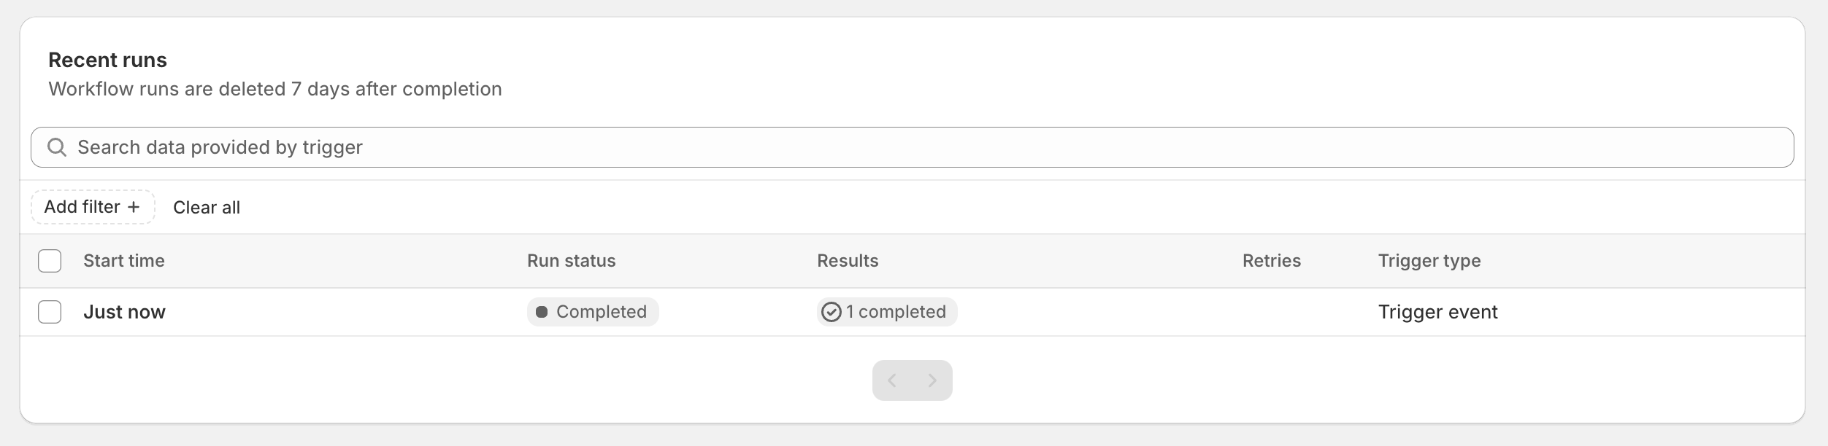Sort by Start time column header
The width and height of the screenshot is (1828, 446).
pyautogui.click(x=124, y=261)
